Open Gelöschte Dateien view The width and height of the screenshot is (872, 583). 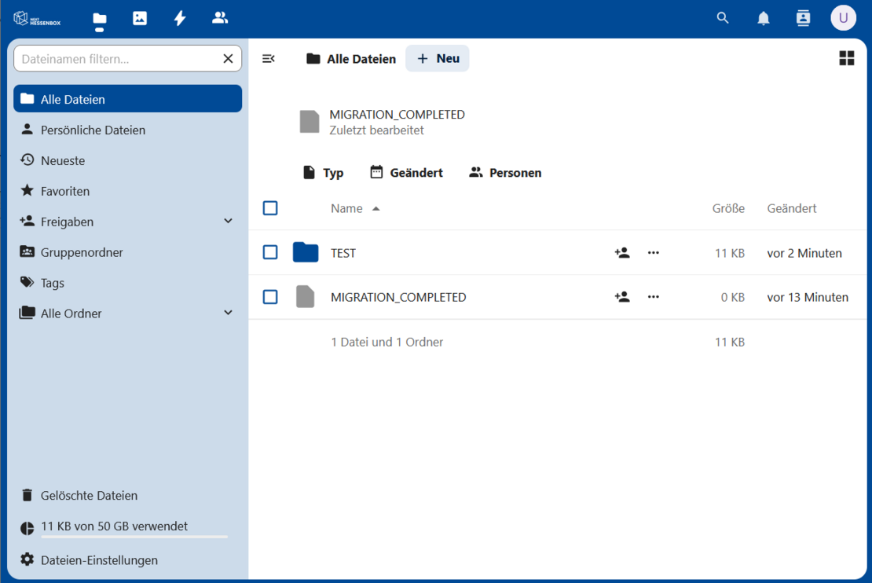tap(89, 496)
